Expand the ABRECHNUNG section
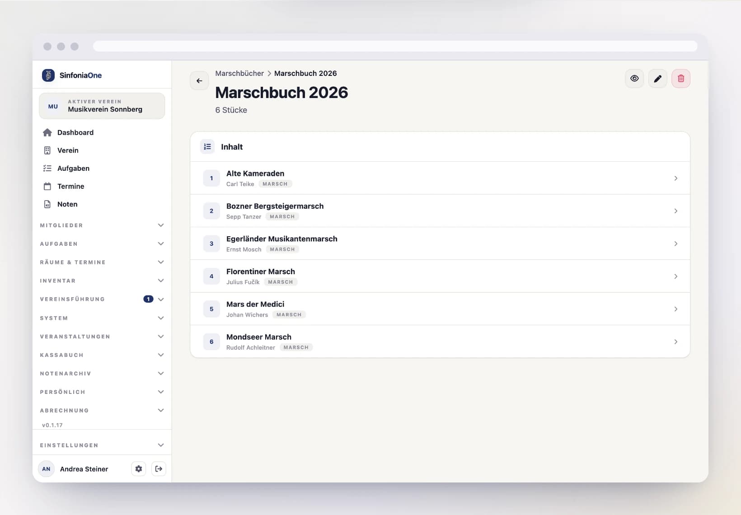Image resolution: width=741 pixels, height=515 pixels. (102, 411)
